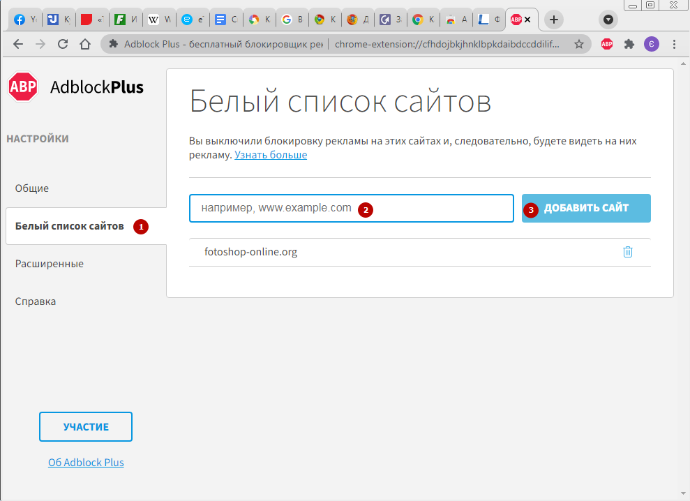Switch to the blue U icon tab
This screenshot has height=501, width=690.
point(59,20)
